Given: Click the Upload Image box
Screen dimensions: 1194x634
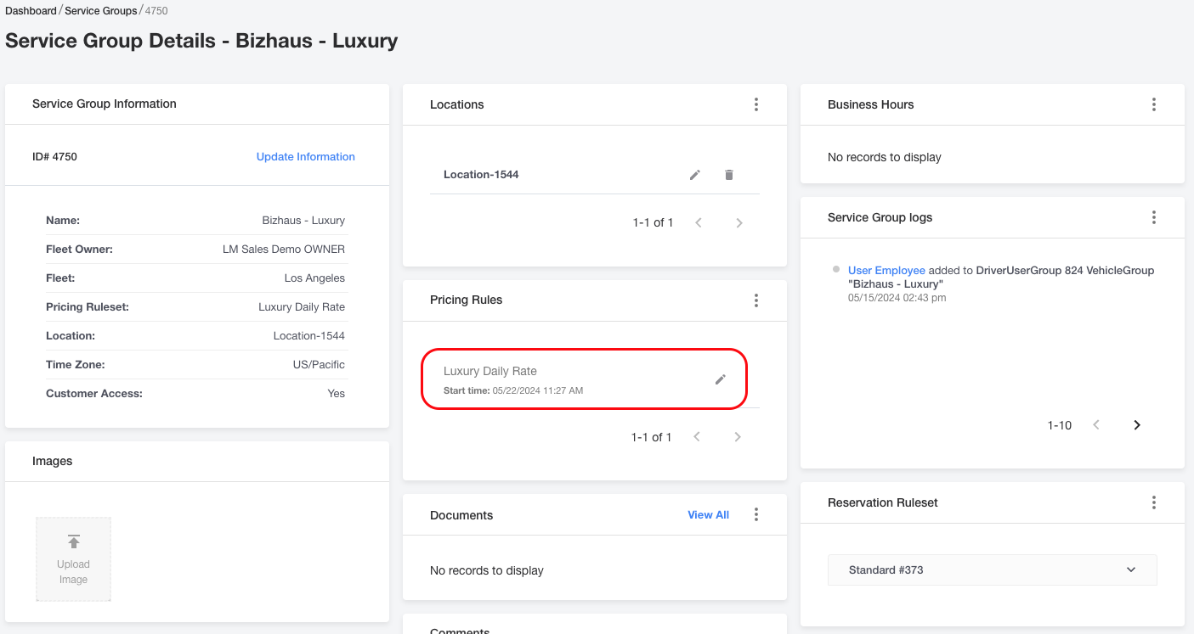Looking at the screenshot, I should pos(73,559).
